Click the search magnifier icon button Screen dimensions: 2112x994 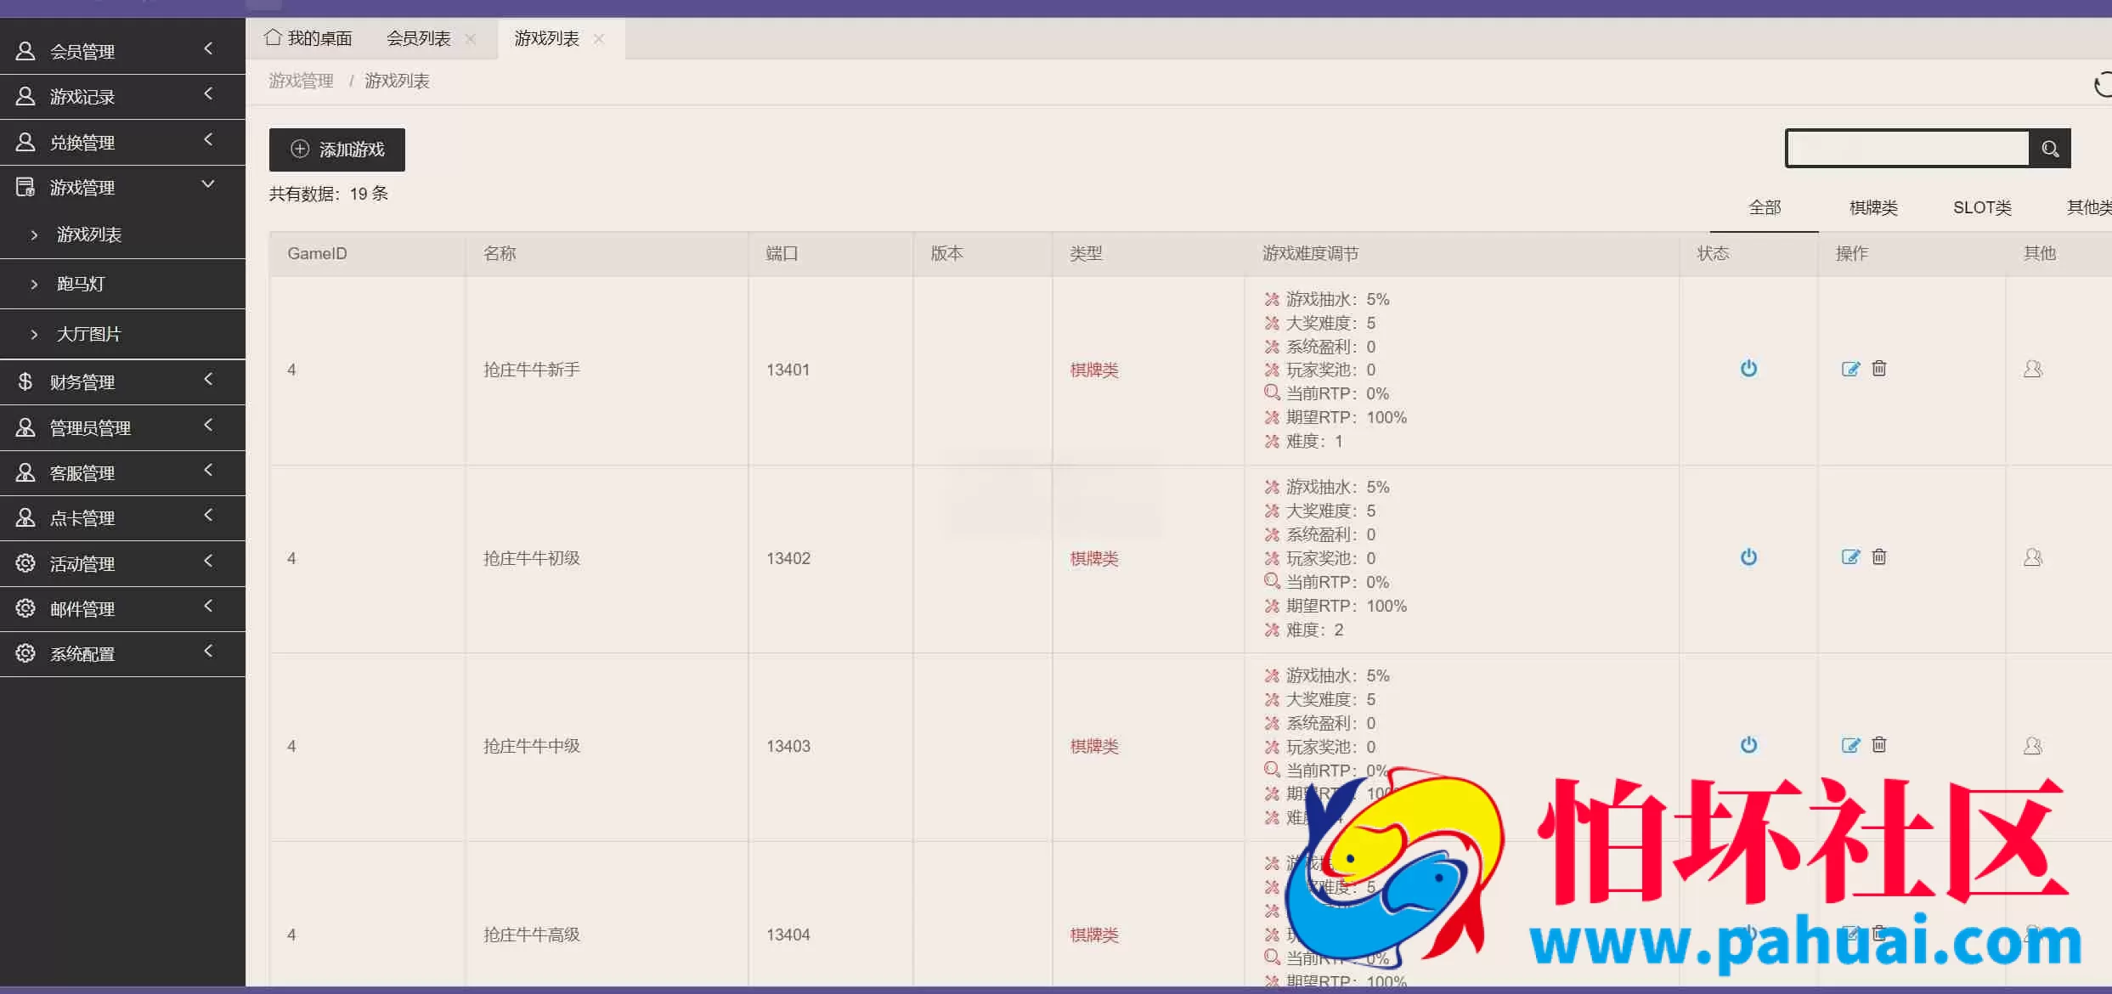2050,149
